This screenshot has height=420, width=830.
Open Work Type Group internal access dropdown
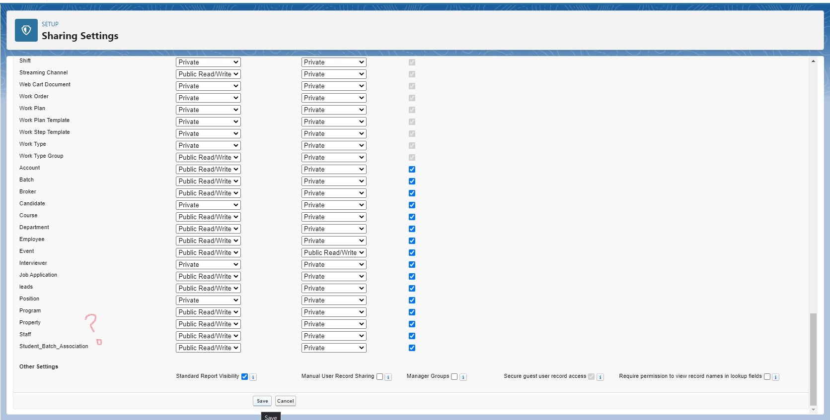click(x=208, y=157)
